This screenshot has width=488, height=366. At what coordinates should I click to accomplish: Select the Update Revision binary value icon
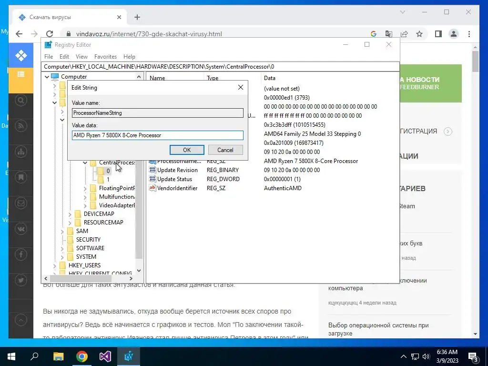click(x=152, y=170)
